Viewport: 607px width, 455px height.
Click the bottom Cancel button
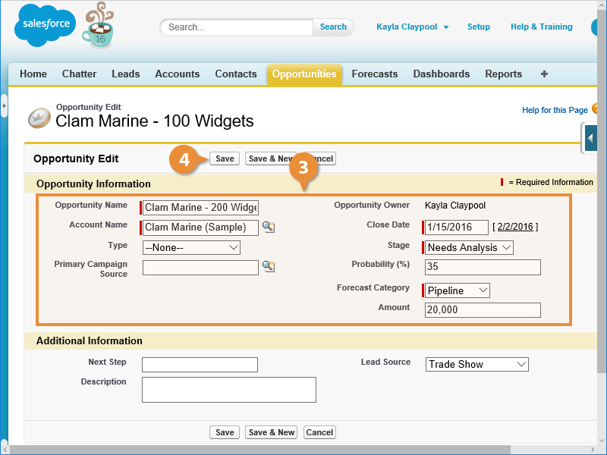click(319, 432)
